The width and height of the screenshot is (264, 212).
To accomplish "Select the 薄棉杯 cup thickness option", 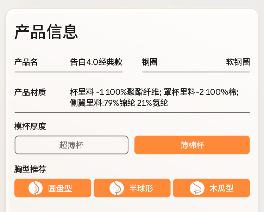I will coord(192,145).
